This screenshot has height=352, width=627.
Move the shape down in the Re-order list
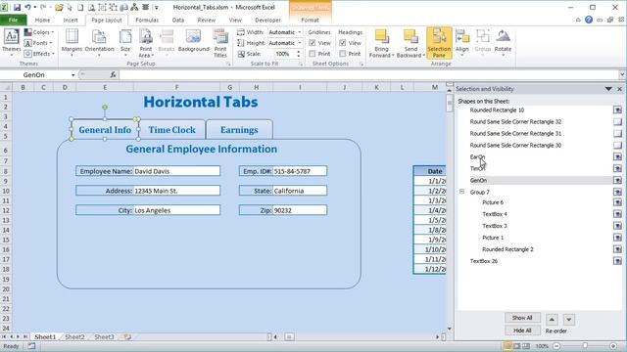pos(568,320)
